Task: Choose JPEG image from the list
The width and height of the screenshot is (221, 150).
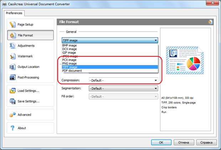Action: pos(110,56)
